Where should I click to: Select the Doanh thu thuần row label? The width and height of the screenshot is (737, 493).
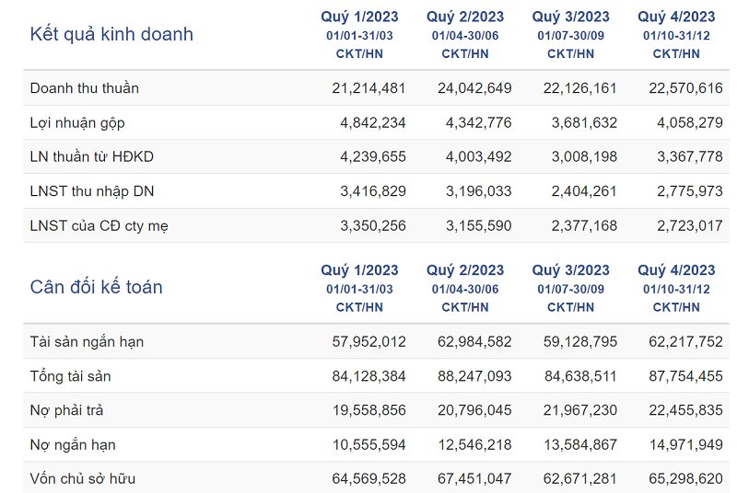(x=85, y=88)
